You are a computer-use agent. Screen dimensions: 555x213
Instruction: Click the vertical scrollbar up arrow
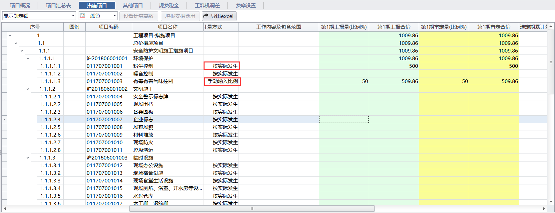[551, 26]
